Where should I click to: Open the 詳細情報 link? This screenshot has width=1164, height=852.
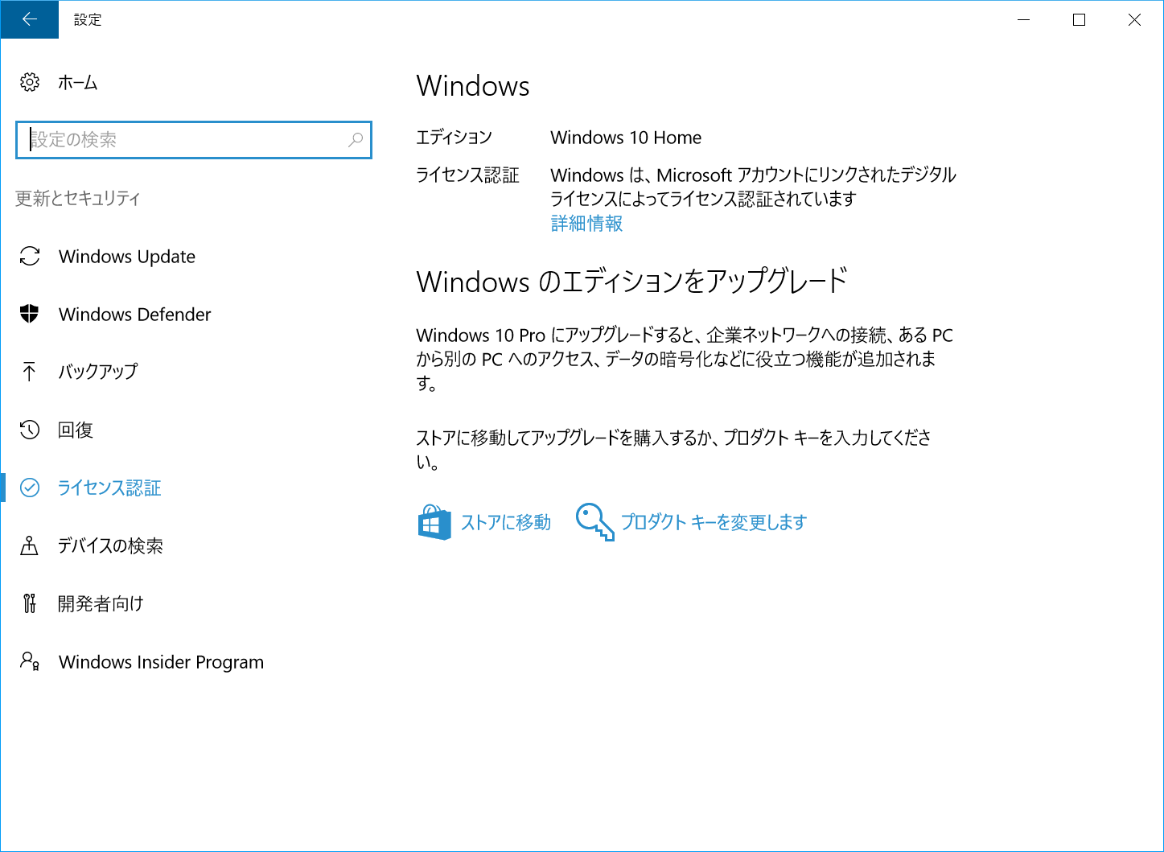pyautogui.click(x=586, y=224)
